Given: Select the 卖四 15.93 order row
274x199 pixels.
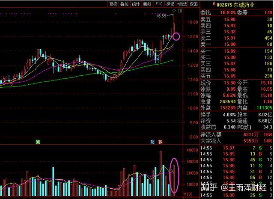Looking at the screenshot, I should point(236,26).
